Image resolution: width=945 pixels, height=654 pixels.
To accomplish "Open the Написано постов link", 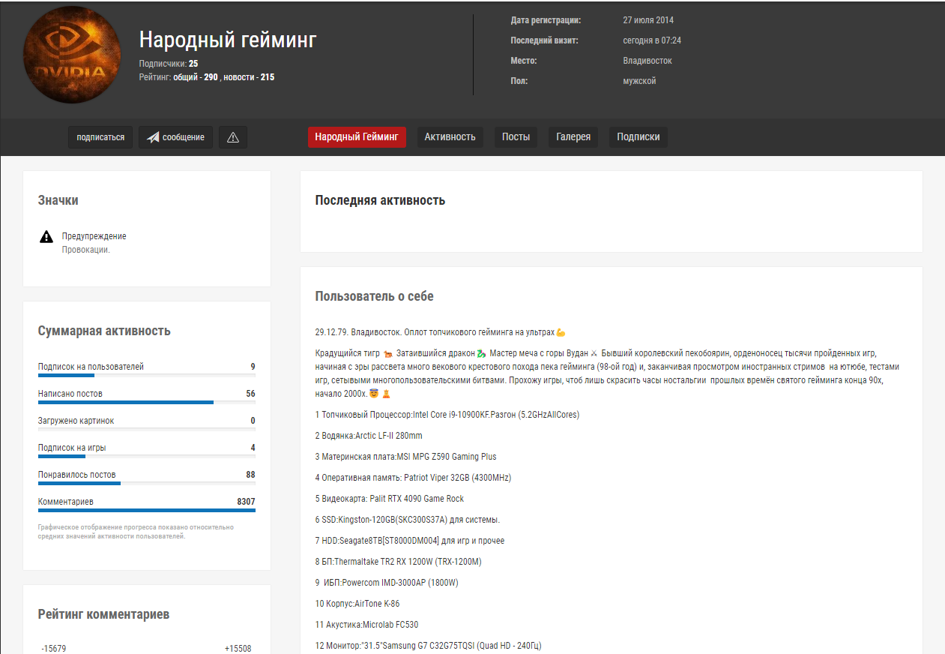I will point(70,394).
